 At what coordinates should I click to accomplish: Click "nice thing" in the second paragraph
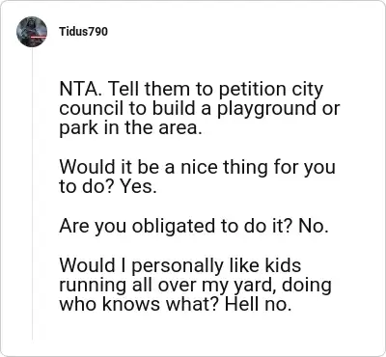[224, 167]
